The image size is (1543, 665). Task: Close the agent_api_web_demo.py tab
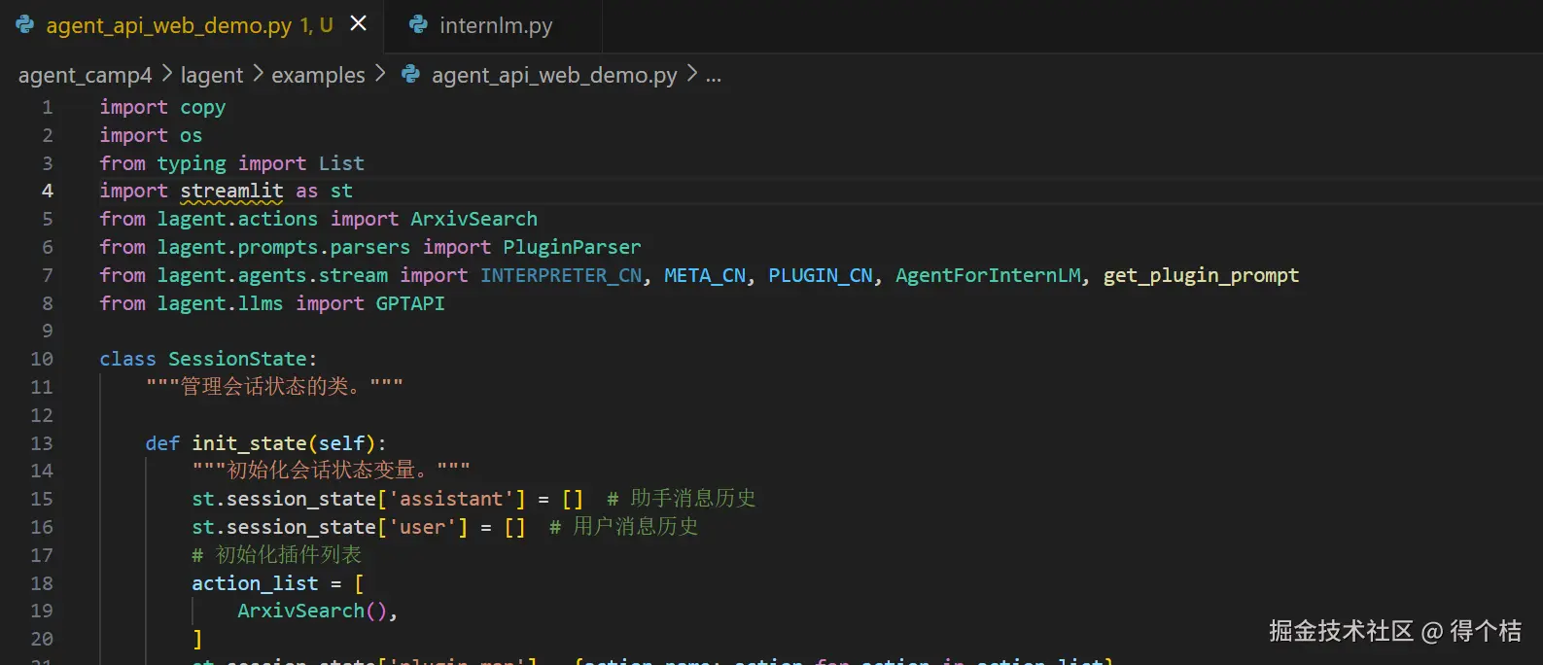[x=359, y=23]
